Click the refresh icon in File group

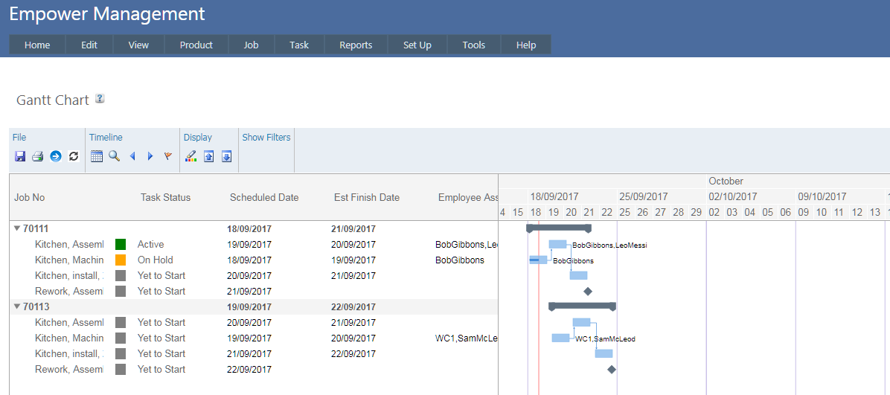click(x=73, y=156)
